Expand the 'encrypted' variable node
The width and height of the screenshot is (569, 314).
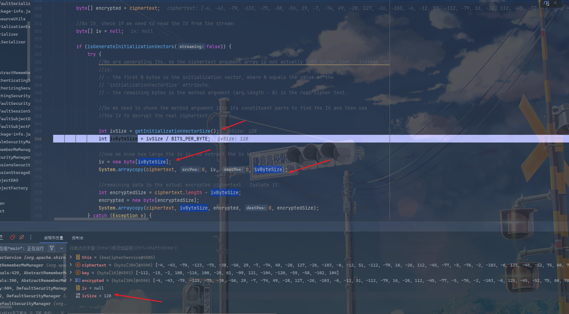pos(71,280)
